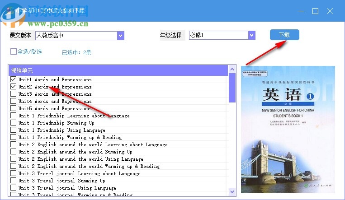Check Unit 1 Friednship Summing Up
345x200 pixels.
pos(14,122)
